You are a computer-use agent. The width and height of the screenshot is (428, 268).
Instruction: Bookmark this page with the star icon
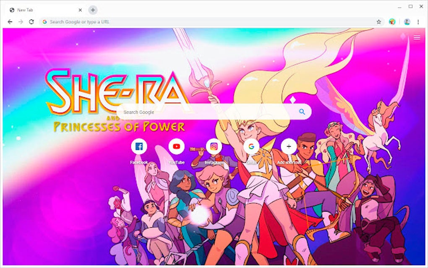pos(378,21)
